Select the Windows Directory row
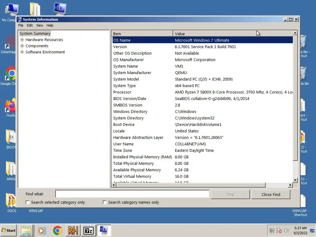 click(202, 111)
